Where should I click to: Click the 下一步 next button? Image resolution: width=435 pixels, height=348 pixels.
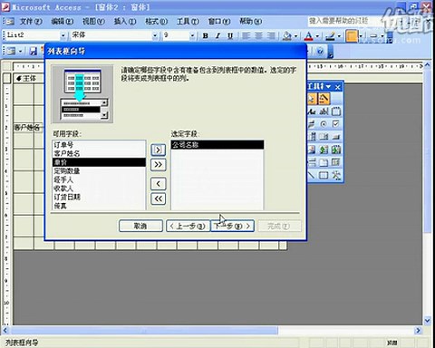232,226
